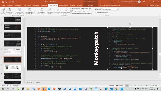
Task: Collapse the ribbon with the chevron
Action: (x=159, y=16)
